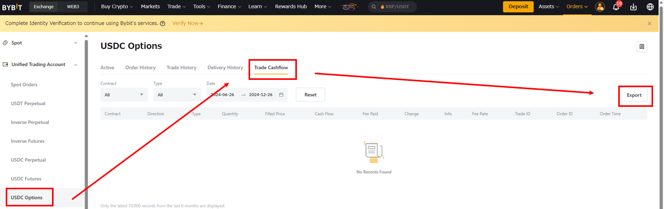Open the Finance dropdown menu
The height and width of the screenshot is (209, 664).
click(x=230, y=7)
